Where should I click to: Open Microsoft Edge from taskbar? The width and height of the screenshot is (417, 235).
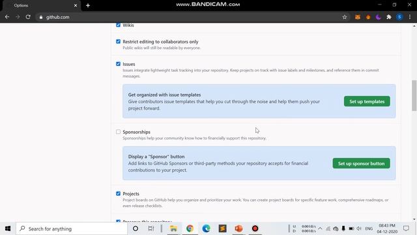click(206, 228)
